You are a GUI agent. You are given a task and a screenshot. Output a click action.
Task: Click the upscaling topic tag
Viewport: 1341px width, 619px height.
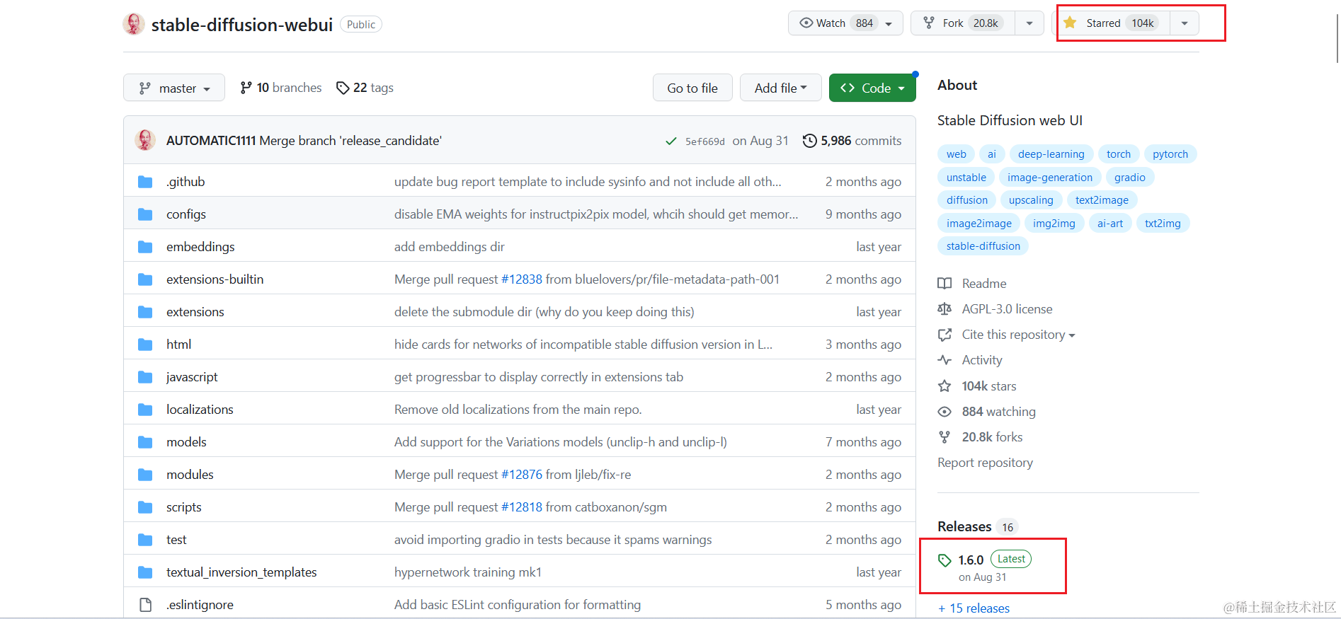click(x=1031, y=200)
